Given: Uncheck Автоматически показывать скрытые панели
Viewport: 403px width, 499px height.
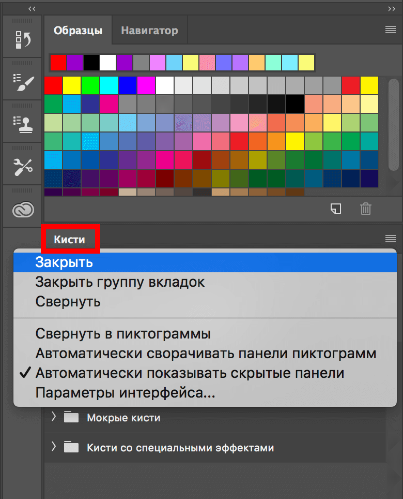Looking at the screenshot, I should click(x=205, y=373).
